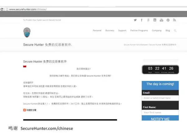Follow the Secure Hunter Anti-Malware breadcrumb link
Screen dimensions: 187x140
coord(136,44)
